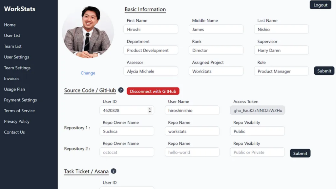
Task: Click the User ID number stepper arrows
Action: pos(150,111)
